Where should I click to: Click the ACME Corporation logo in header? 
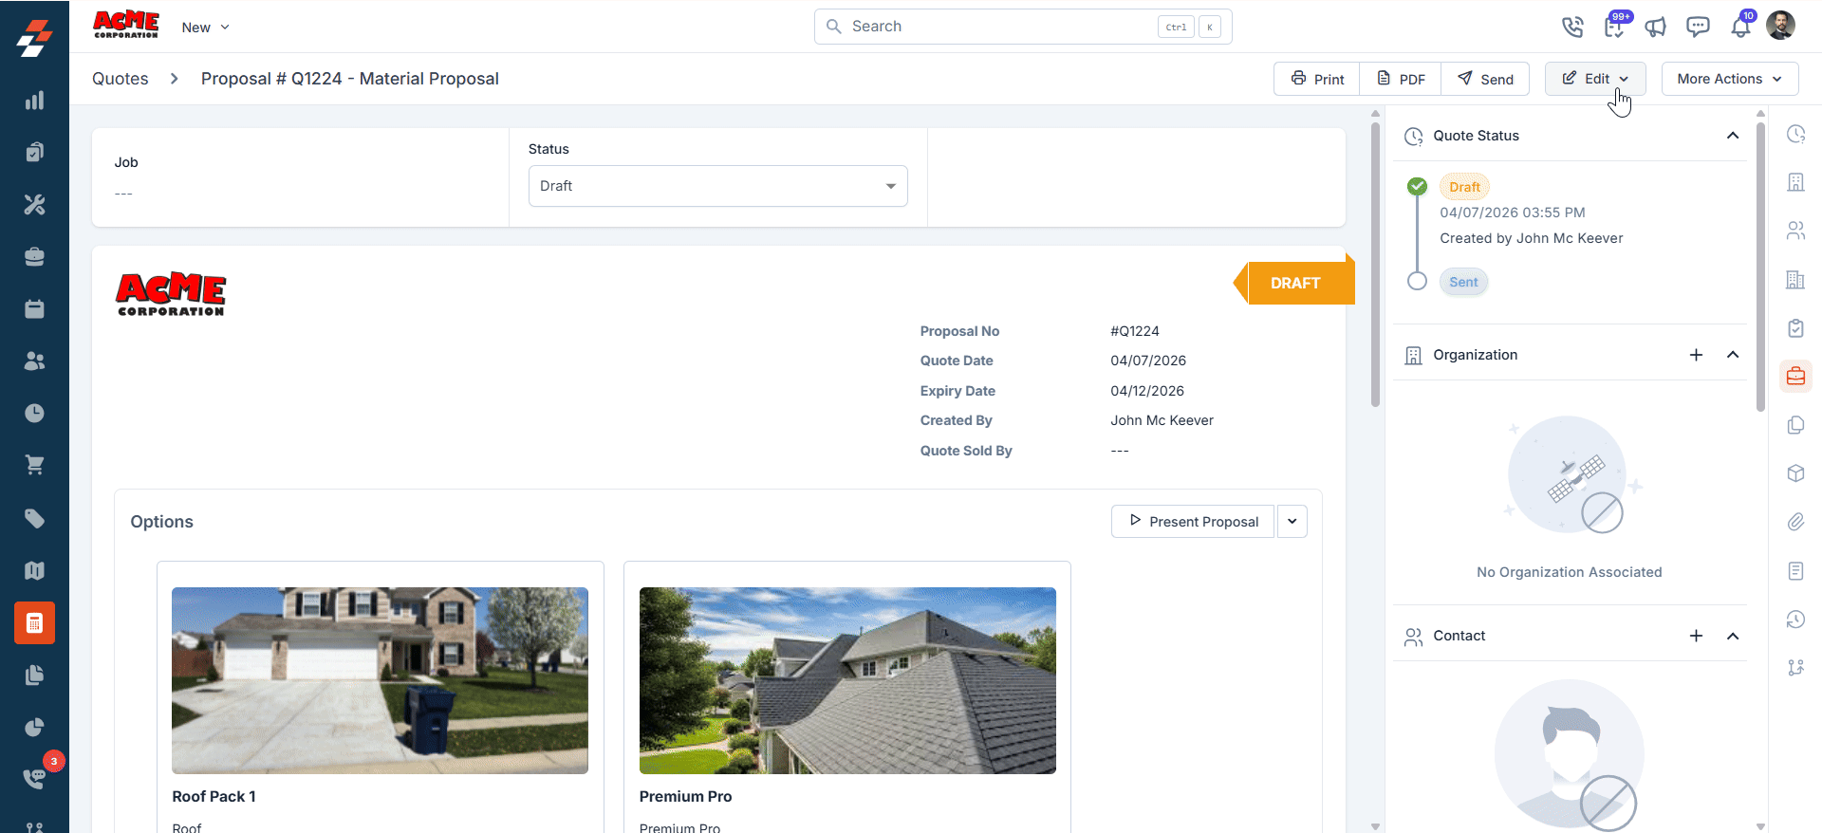126,25
